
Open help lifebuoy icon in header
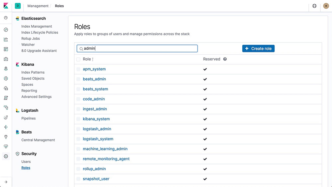[314, 6]
